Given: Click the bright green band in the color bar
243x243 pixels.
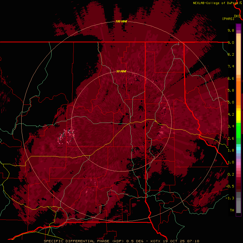Looking at the screenshot, I should click(x=238, y=130).
